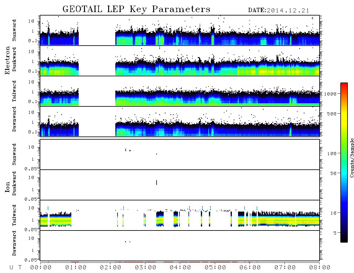The width and height of the screenshot is (354, 273).
Task: Click the Ion Dawnward spectrogram panel
Action: tap(180, 246)
